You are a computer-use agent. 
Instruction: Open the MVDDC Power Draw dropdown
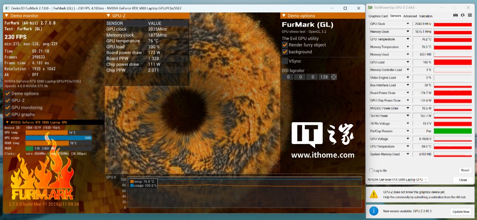pos(407,108)
